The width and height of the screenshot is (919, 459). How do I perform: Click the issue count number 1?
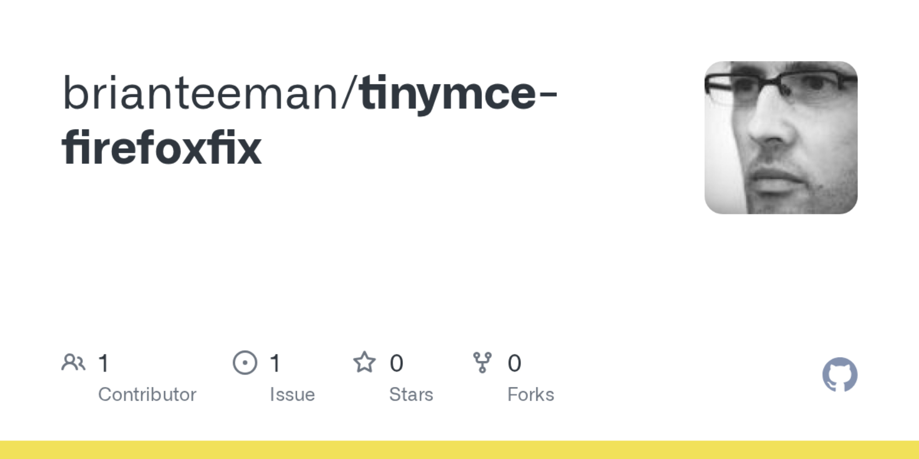click(x=275, y=364)
